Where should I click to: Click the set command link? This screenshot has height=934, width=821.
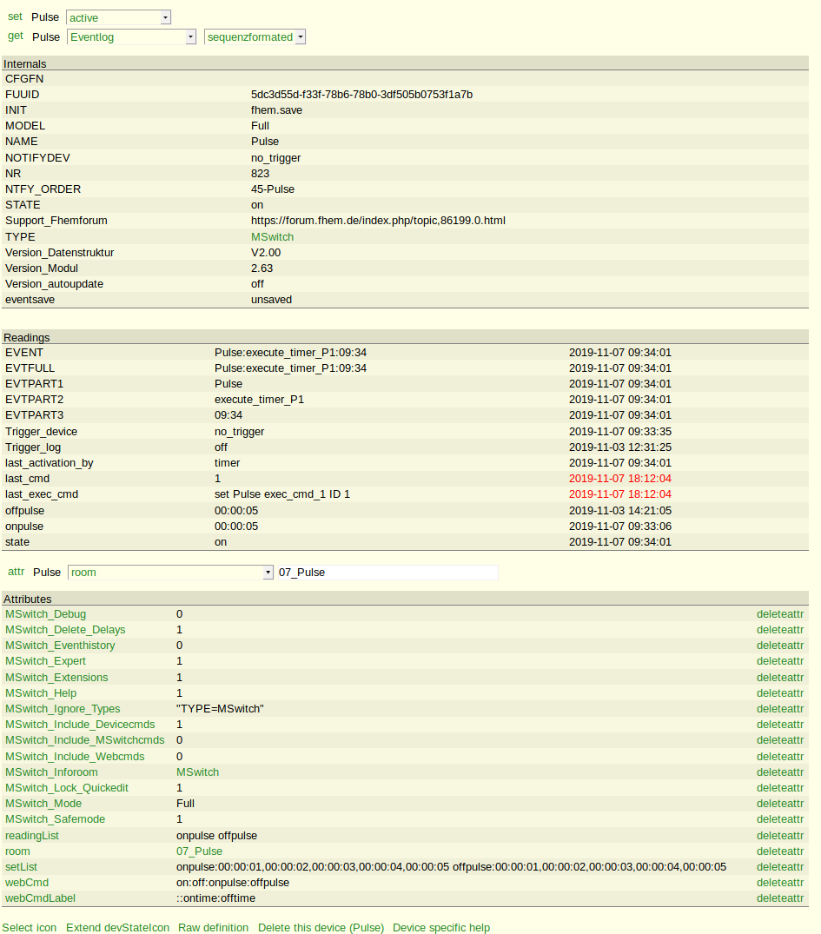click(x=15, y=17)
